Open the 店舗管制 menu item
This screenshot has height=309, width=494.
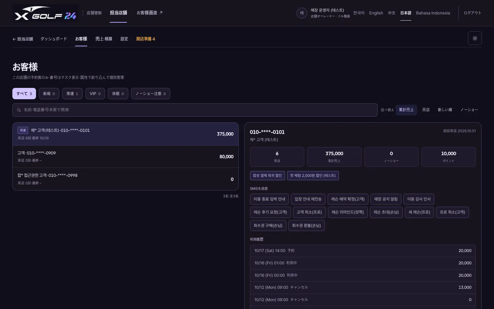click(94, 13)
